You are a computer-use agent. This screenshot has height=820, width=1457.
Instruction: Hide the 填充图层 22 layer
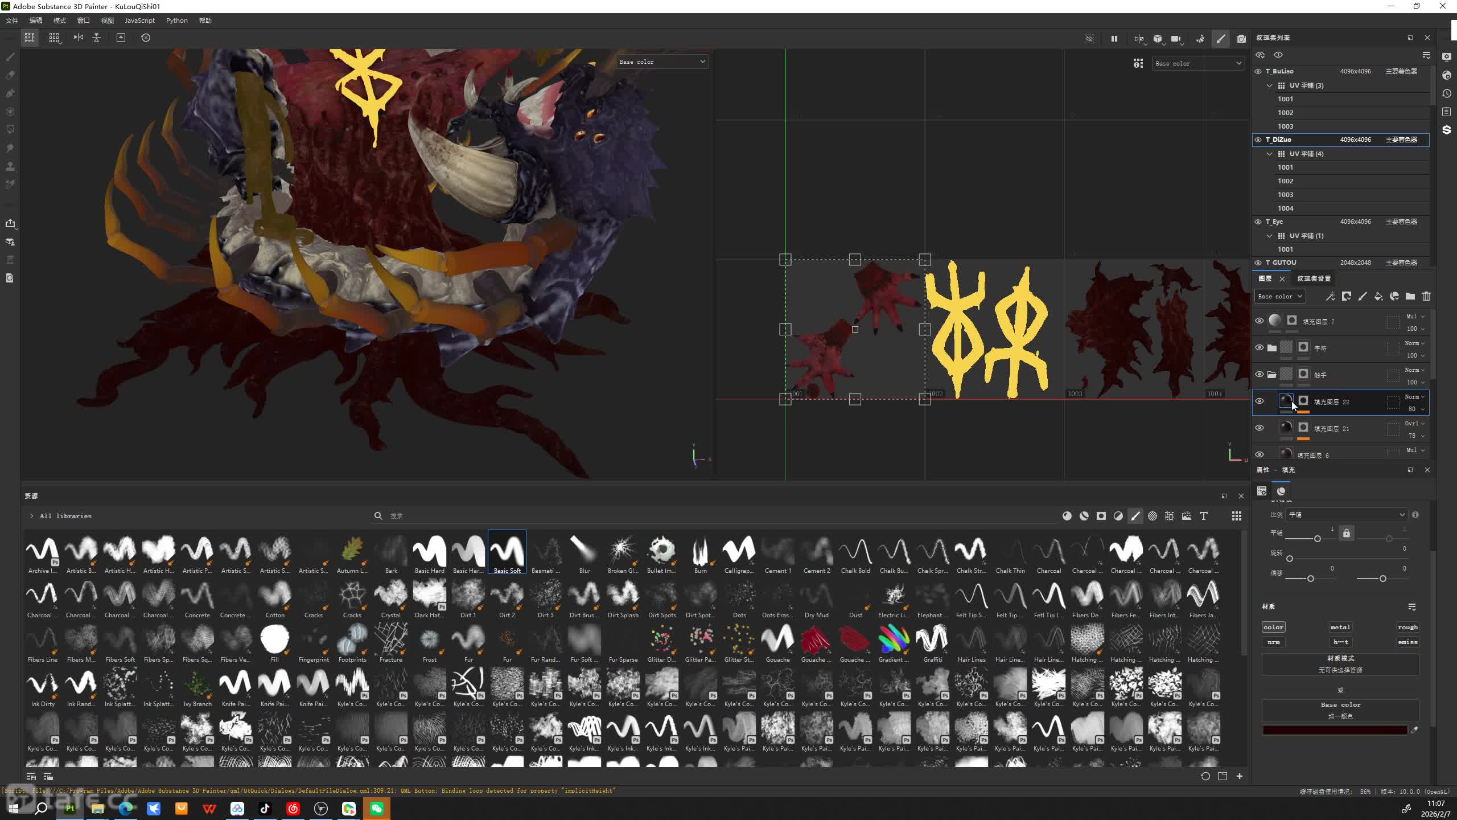point(1260,401)
